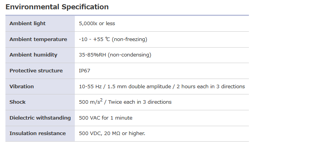Click the superscript 2 in shock units
The height and width of the screenshot is (149, 309).
101,100
